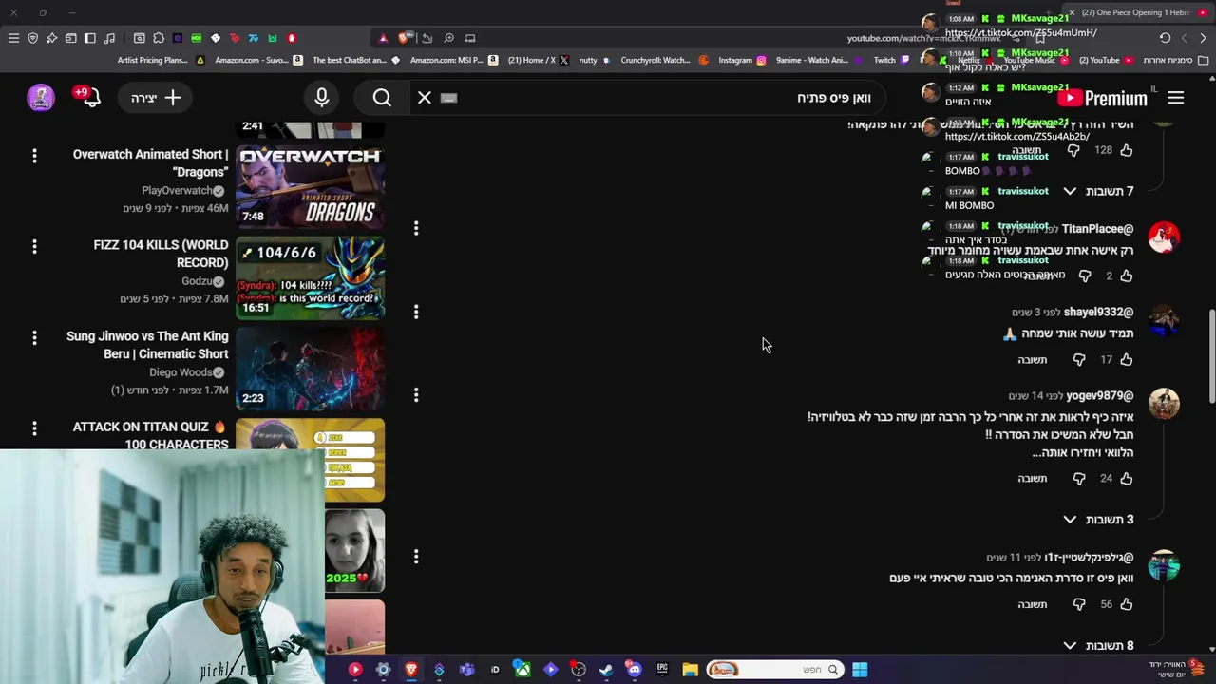Open the Xbox app from taskbar
This screenshot has height=684, width=1216.
click(522, 670)
